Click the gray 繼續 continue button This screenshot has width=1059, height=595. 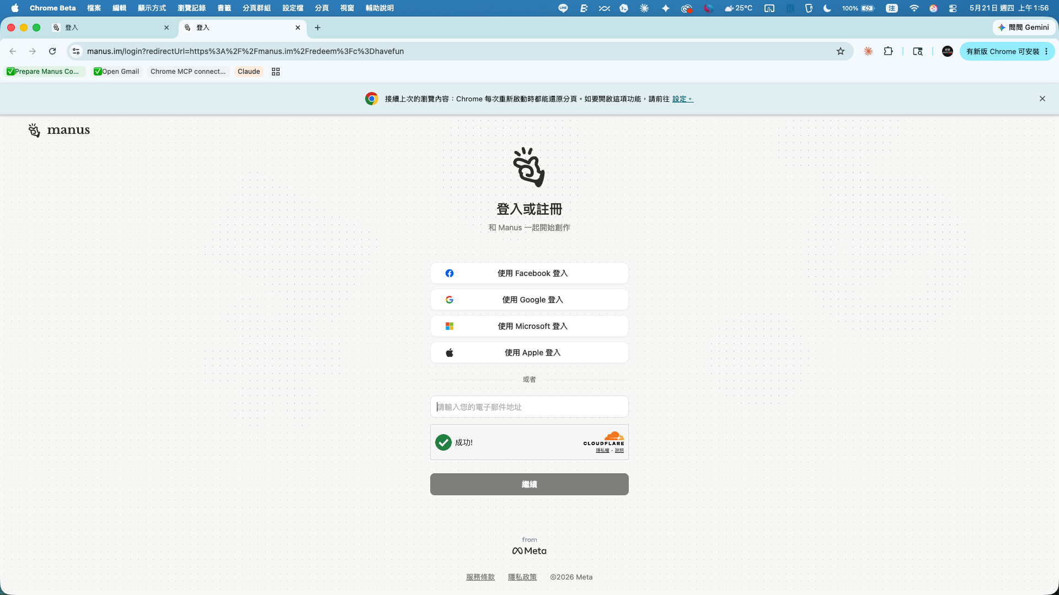point(529,484)
